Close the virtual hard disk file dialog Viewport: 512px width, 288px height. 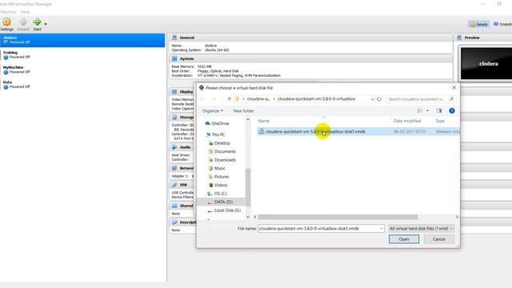[454, 88]
